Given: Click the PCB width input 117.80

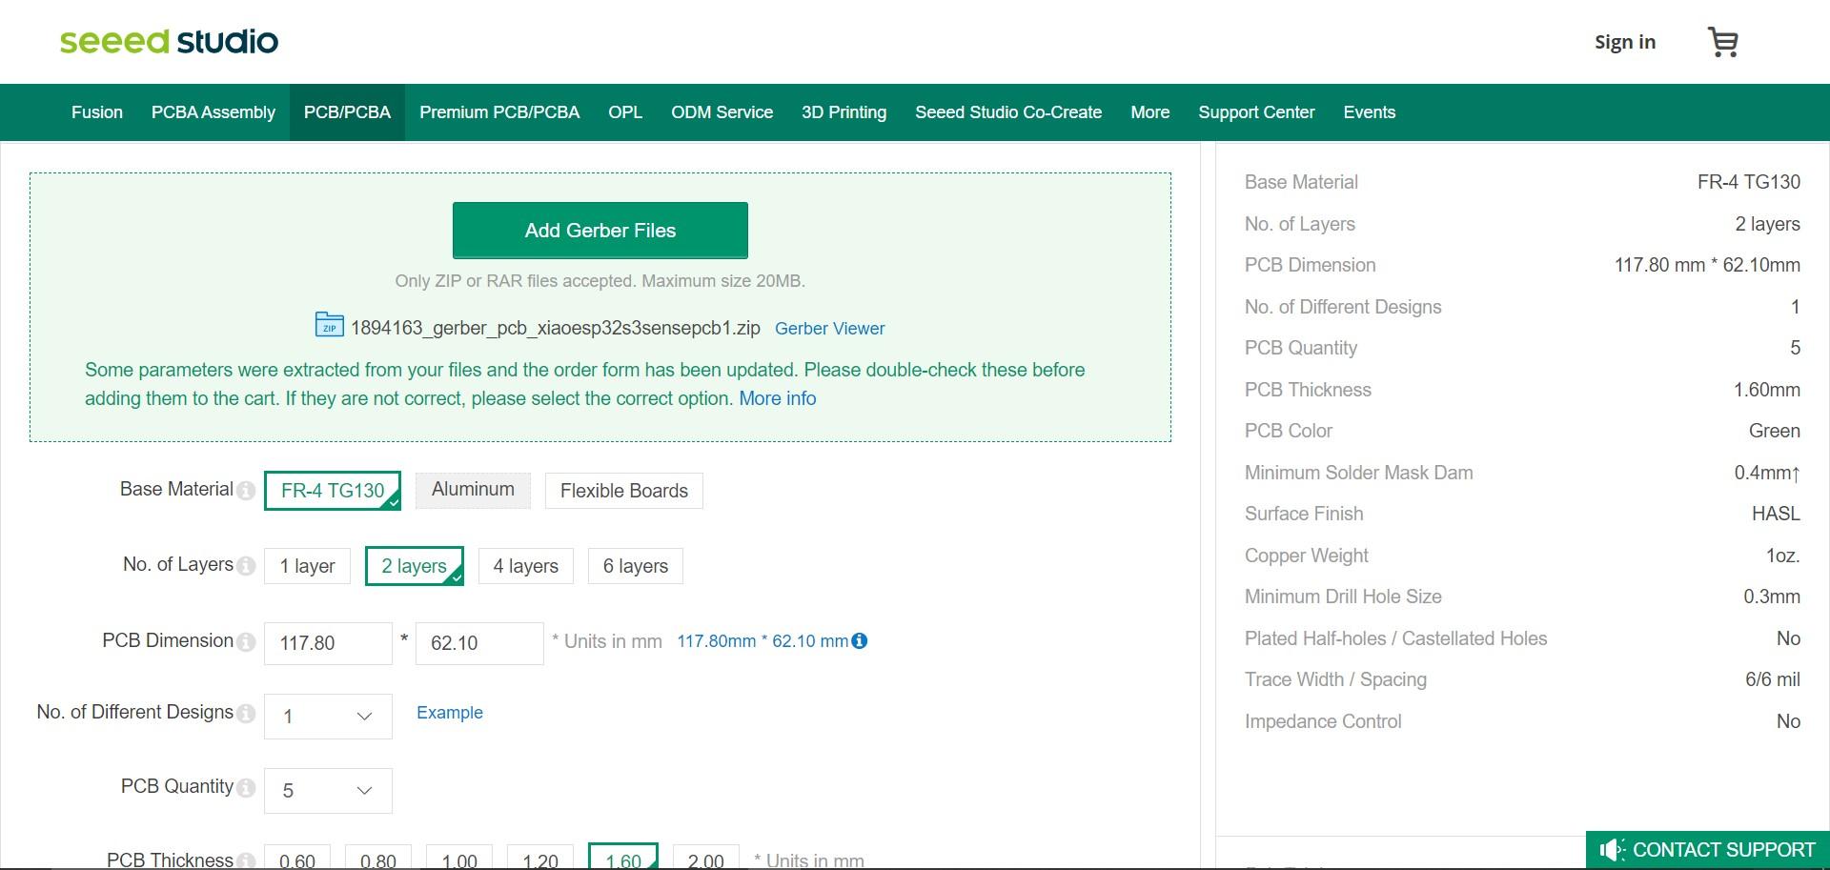Looking at the screenshot, I should click(328, 643).
